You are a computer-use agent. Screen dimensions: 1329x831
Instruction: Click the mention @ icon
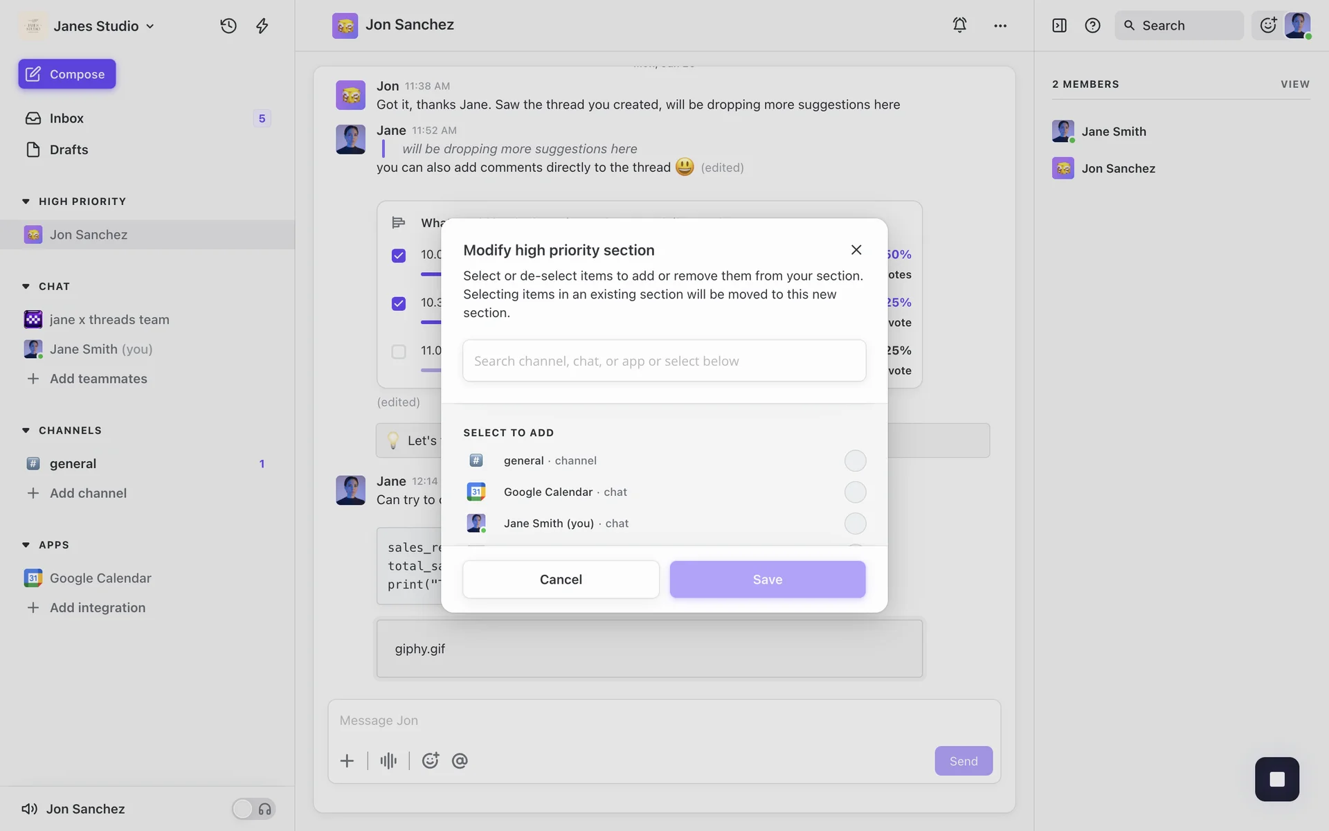click(x=460, y=760)
